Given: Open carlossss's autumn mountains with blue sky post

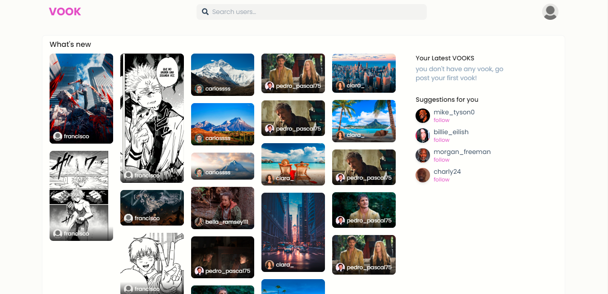Looking at the screenshot, I should [223, 124].
